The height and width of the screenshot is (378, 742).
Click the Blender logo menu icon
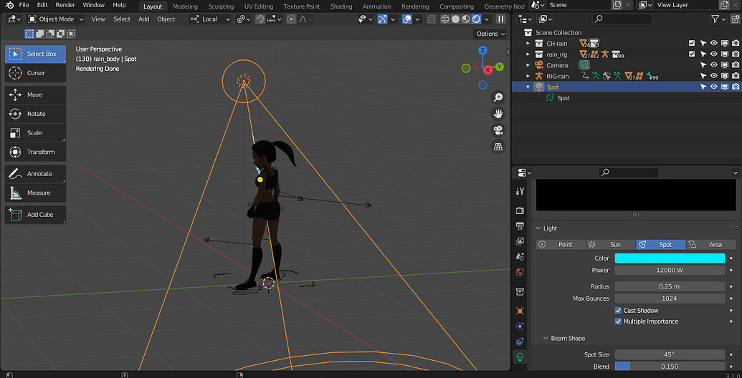[x=9, y=5]
